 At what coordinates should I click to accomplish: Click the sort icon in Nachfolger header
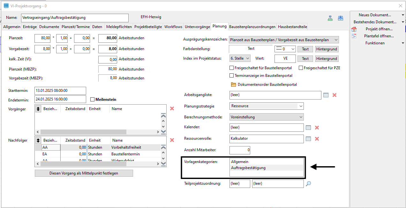[38, 140]
